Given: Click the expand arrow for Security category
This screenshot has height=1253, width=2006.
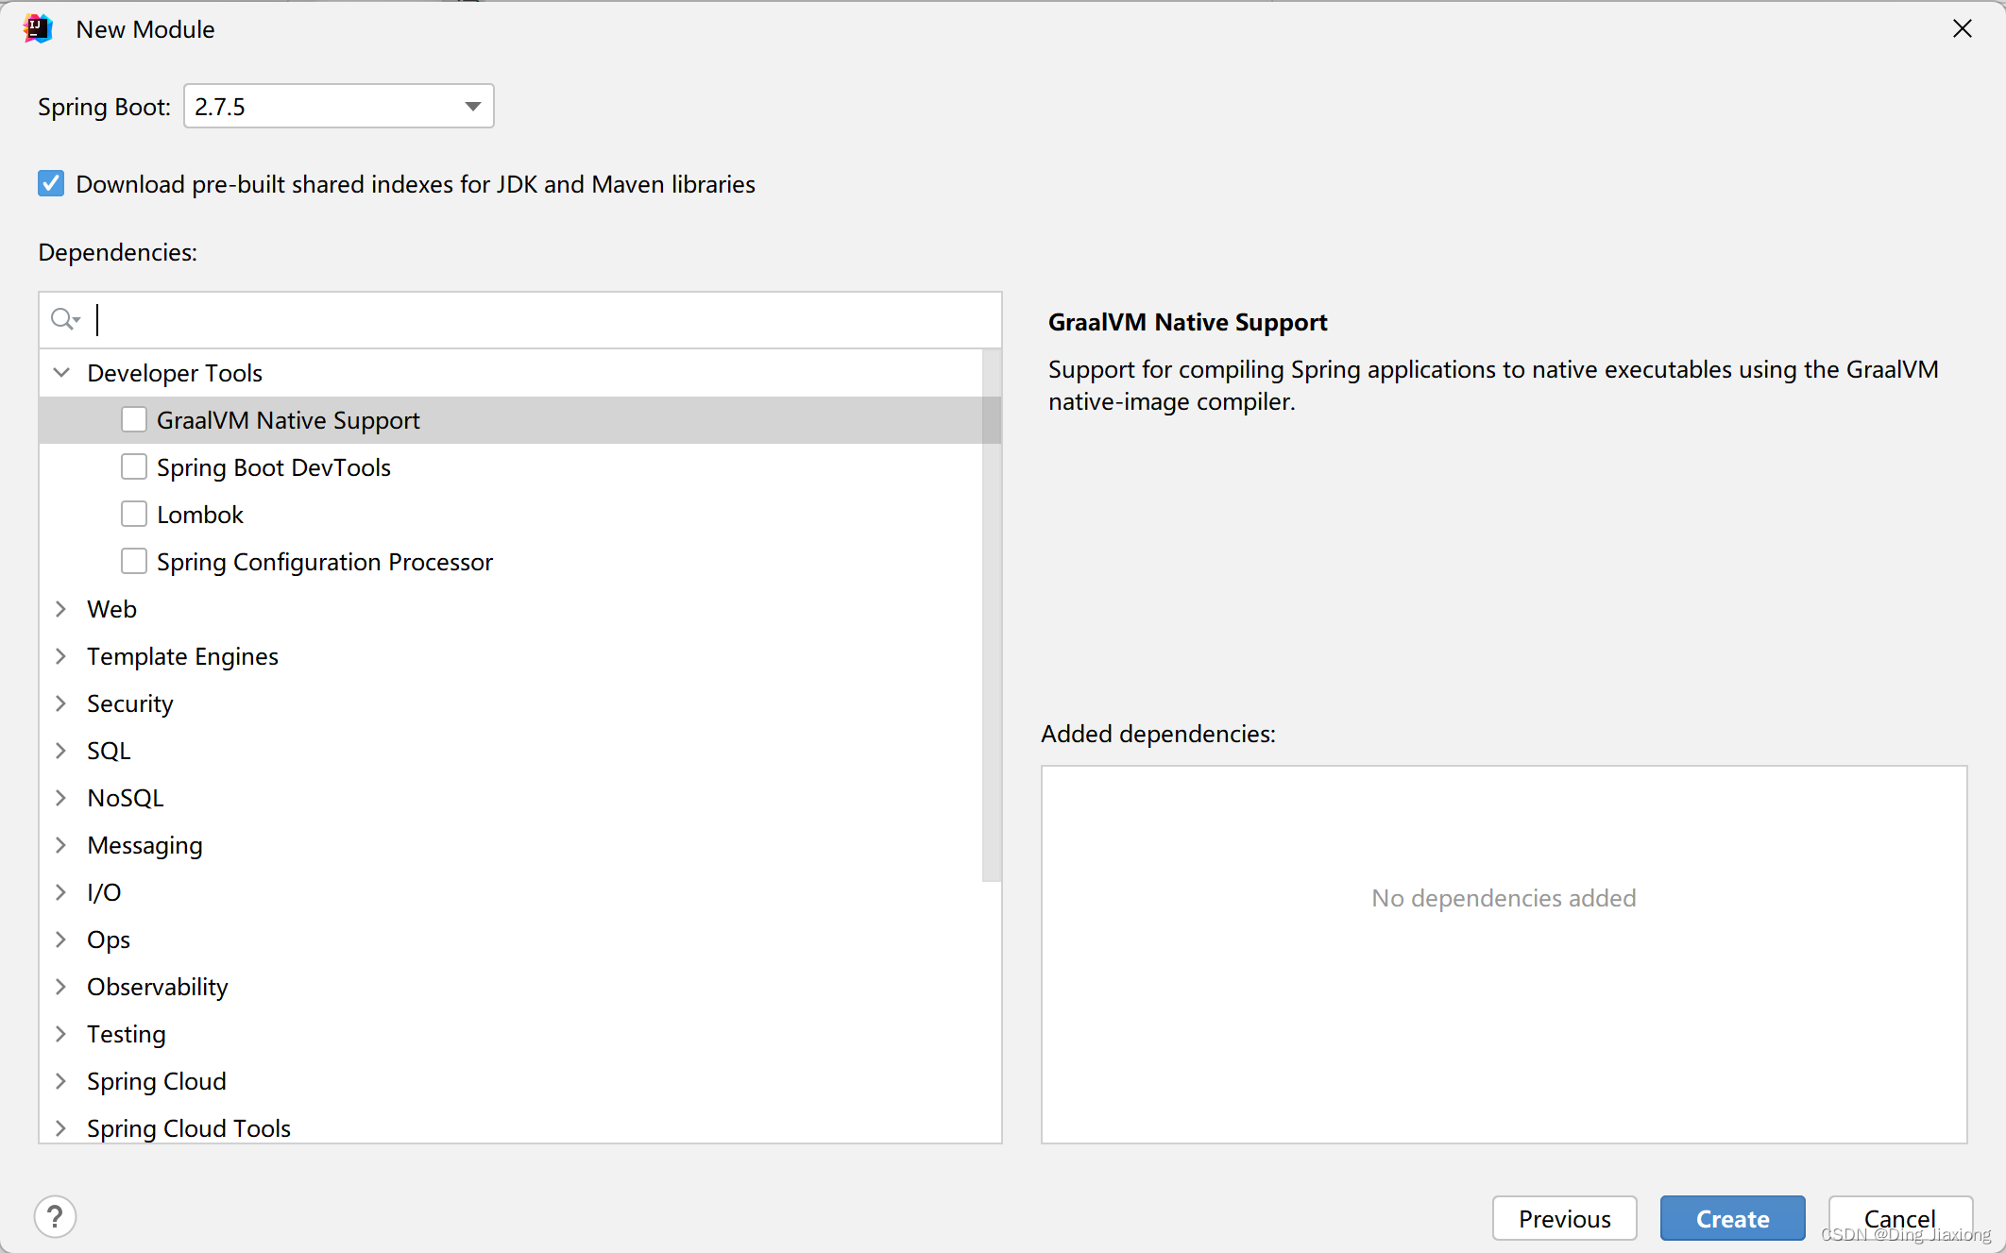Looking at the screenshot, I should (x=63, y=703).
